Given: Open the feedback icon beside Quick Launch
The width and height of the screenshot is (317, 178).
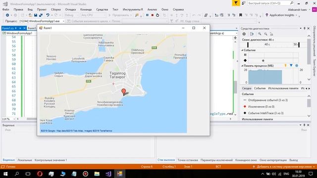Looking at the screenshot, I should 244,3.
